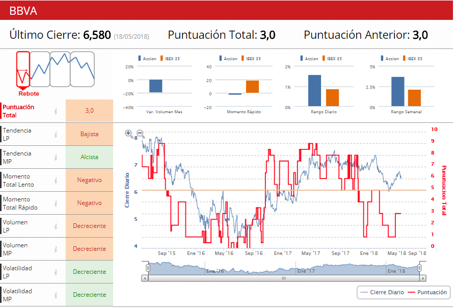
Task: Zoom out on the price chart
Action: (141, 134)
